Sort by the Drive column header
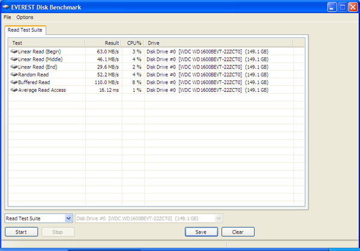The height and width of the screenshot is (251, 360). click(218, 43)
